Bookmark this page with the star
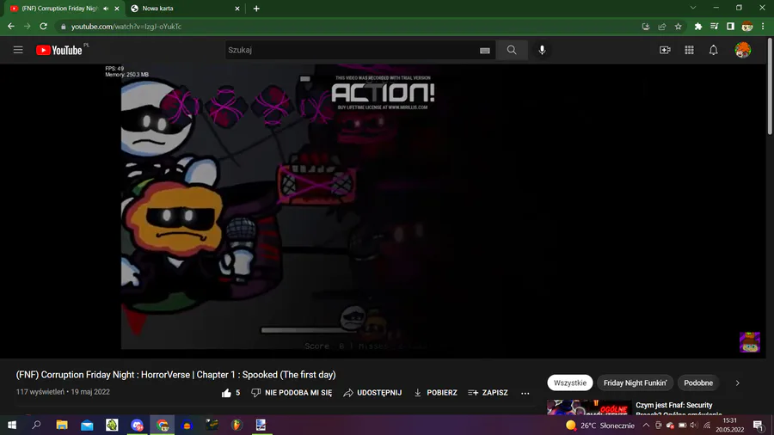 pyautogui.click(x=679, y=27)
